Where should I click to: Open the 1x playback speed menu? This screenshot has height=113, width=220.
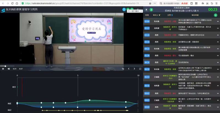pyautogui.click(x=123, y=69)
